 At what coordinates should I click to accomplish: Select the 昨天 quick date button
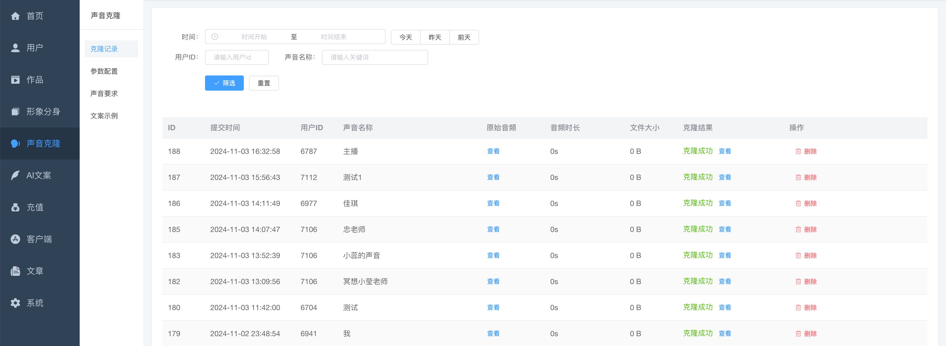[x=435, y=37]
